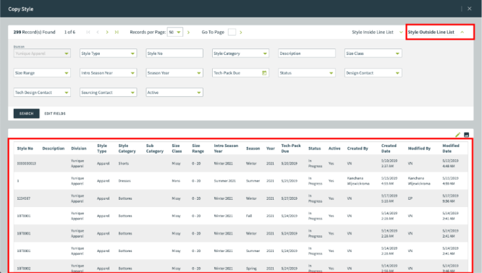Screen dimensions: 482x273
Task: Click the Tech-Pack Due date field
Action: [240, 73]
